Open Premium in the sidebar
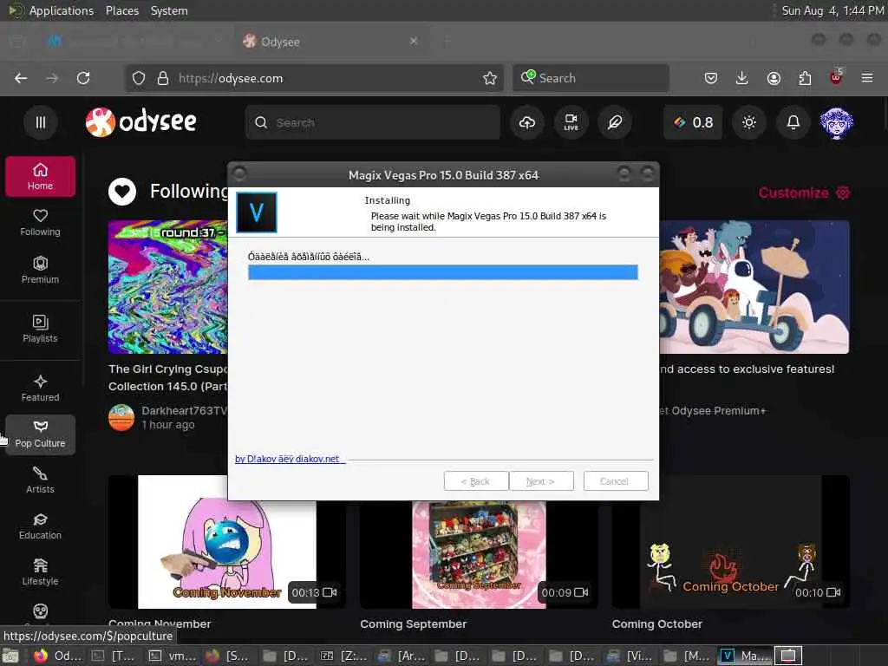Viewport: 888px width, 666px height. (40, 270)
